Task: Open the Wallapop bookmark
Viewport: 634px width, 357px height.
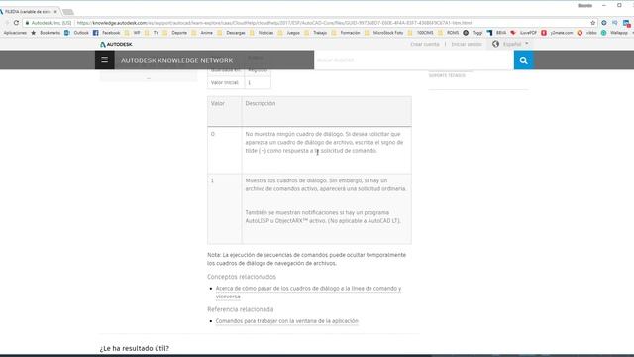Action: pos(614,33)
